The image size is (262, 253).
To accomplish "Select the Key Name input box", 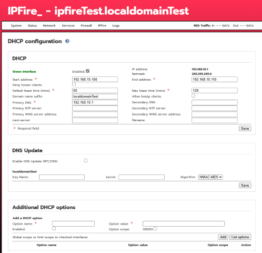I will tap(62, 177).
